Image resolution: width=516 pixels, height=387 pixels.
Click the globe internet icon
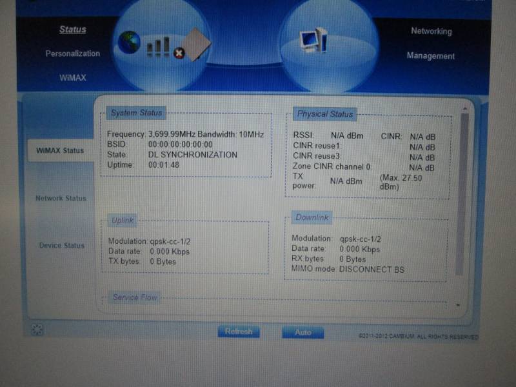pos(129,42)
